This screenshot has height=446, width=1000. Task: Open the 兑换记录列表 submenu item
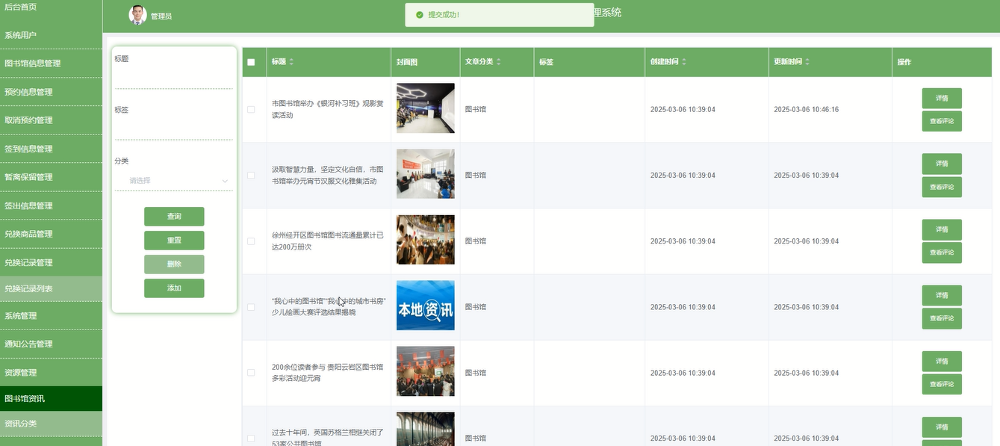coord(51,289)
